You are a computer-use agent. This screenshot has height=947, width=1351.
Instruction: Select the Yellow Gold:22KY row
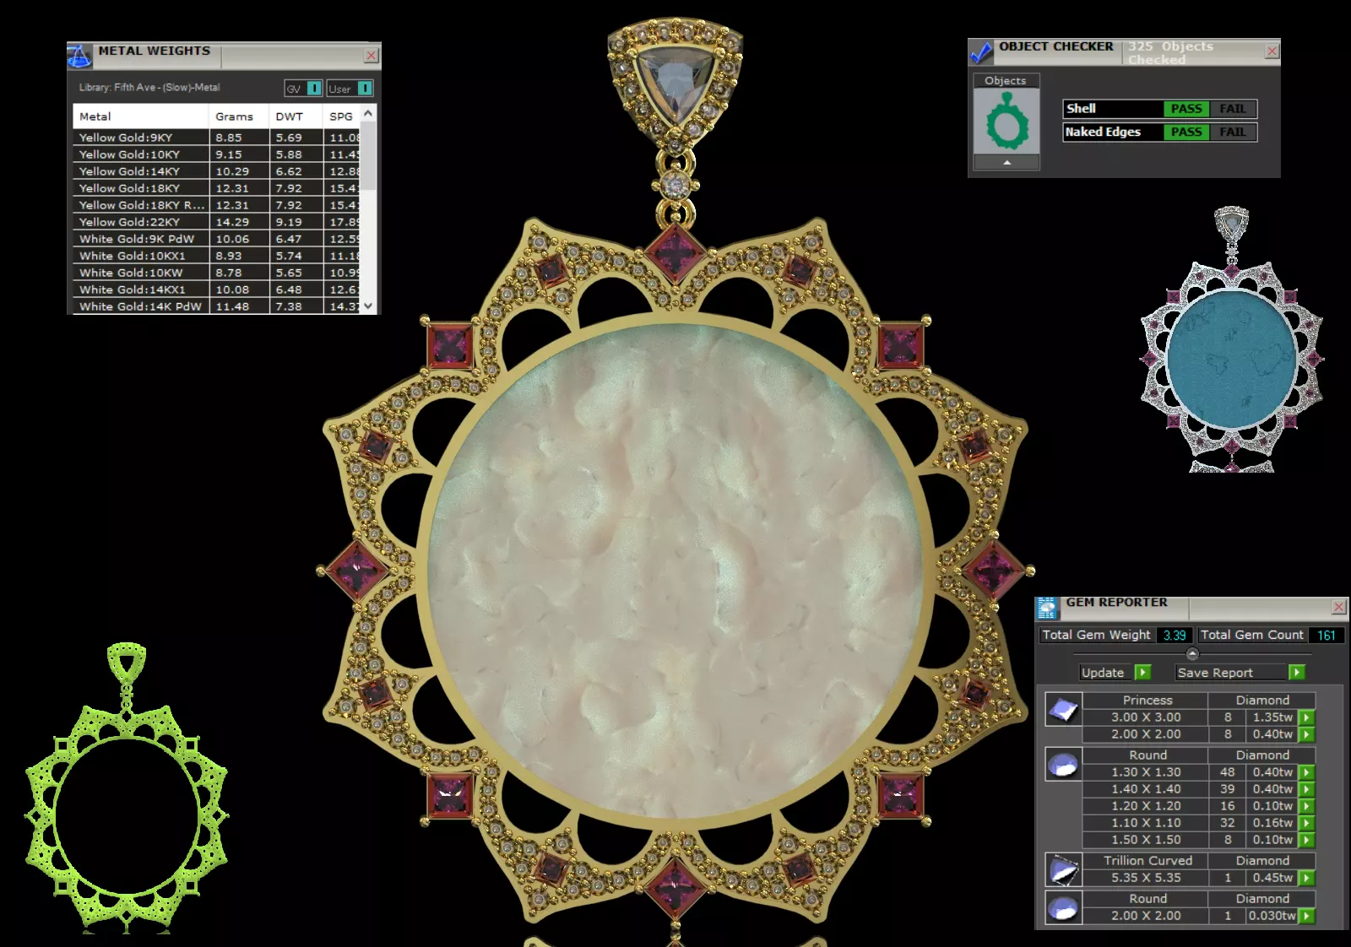(x=217, y=222)
